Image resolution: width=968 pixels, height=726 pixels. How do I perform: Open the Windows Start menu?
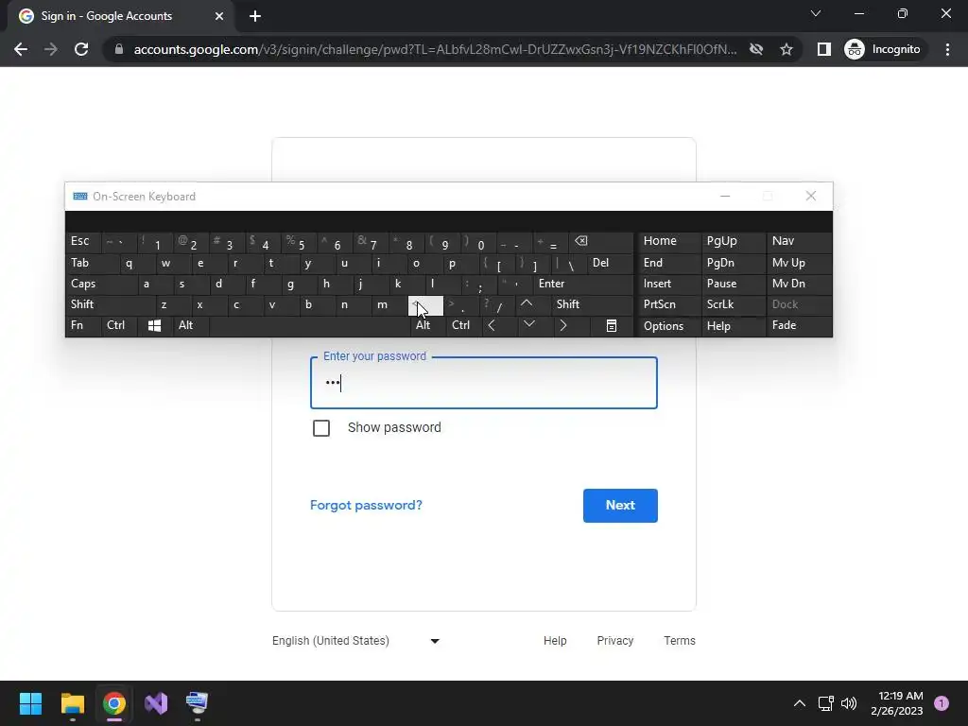(x=30, y=703)
